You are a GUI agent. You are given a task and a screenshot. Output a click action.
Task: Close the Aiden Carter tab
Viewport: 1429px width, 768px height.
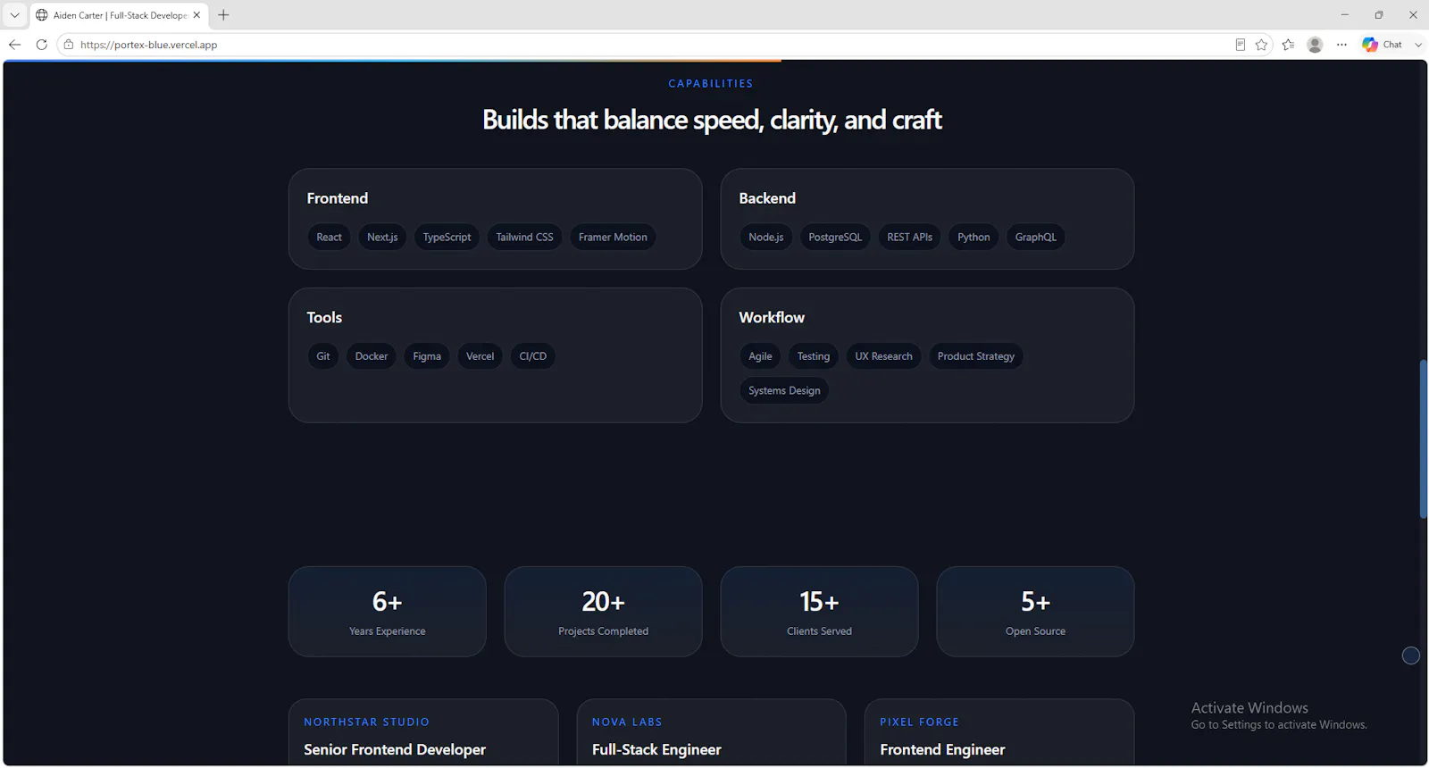[196, 15]
